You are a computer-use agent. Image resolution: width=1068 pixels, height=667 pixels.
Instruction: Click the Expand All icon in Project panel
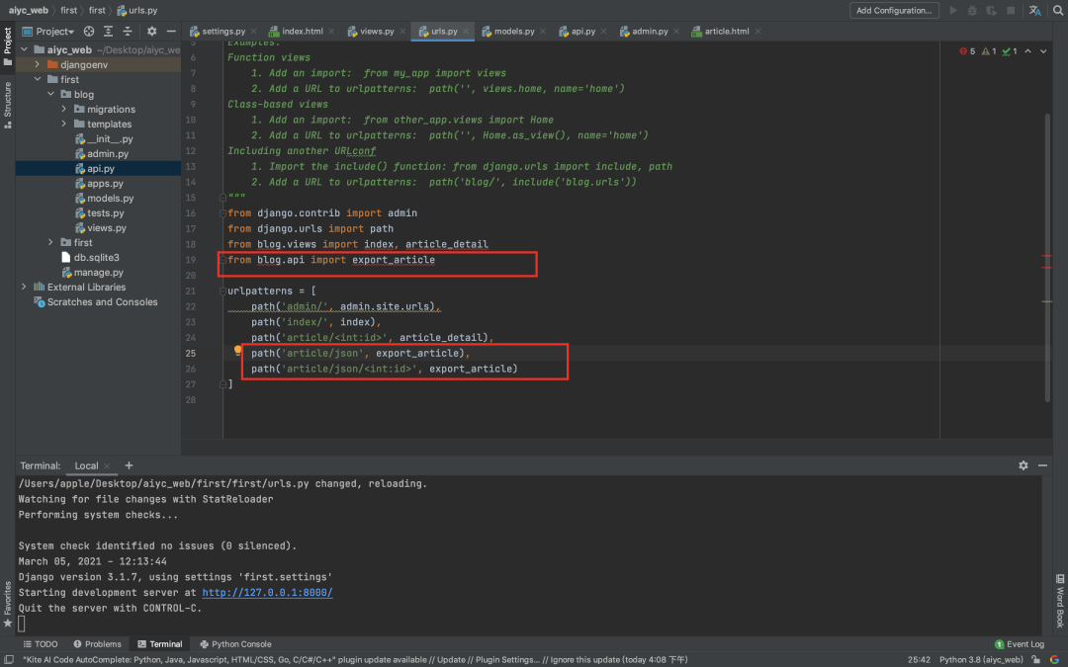click(x=107, y=32)
